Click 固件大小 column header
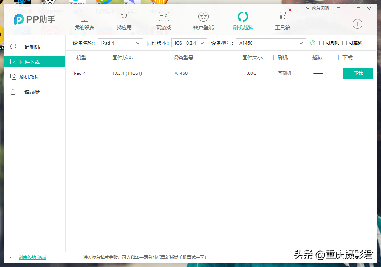Screen dimensions: 381x267 click(x=252, y=58)
